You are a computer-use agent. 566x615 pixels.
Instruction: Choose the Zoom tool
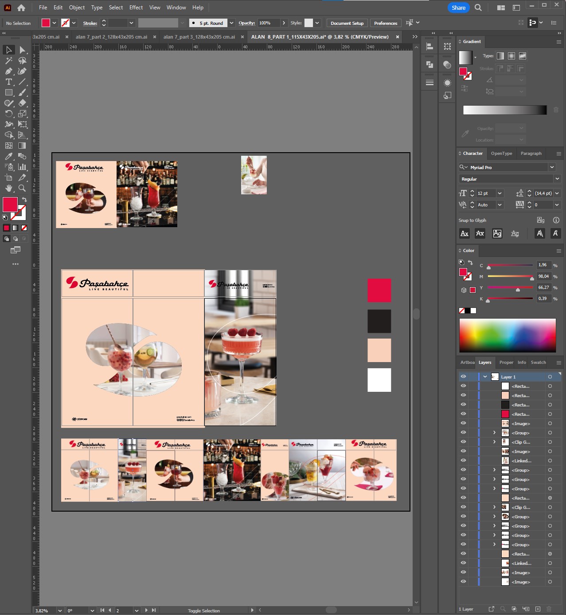(22, 189)
